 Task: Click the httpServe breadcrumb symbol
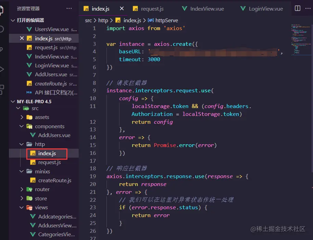pos(167,21)
